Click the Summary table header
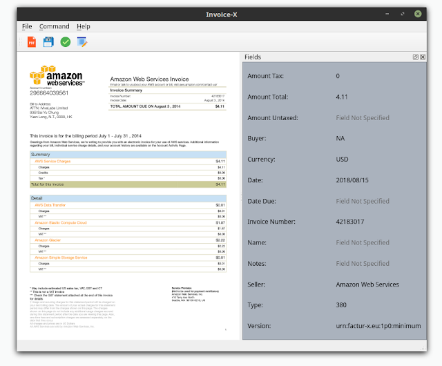 (128, 155)
